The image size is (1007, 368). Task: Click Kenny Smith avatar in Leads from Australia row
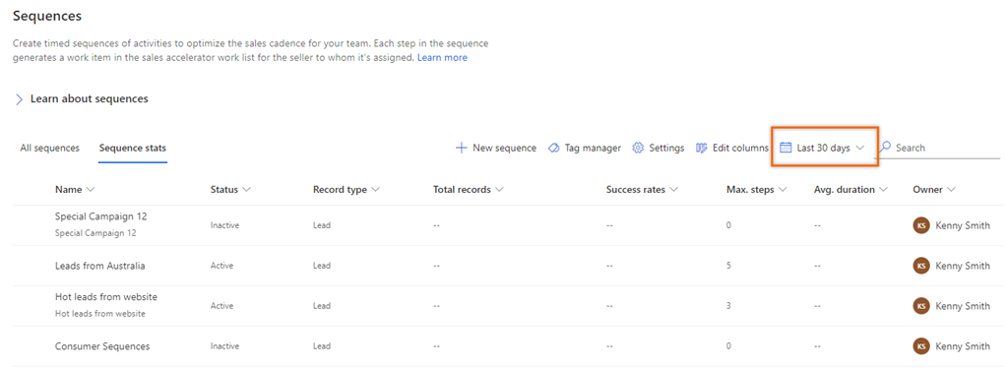click(x=921, y=266)
